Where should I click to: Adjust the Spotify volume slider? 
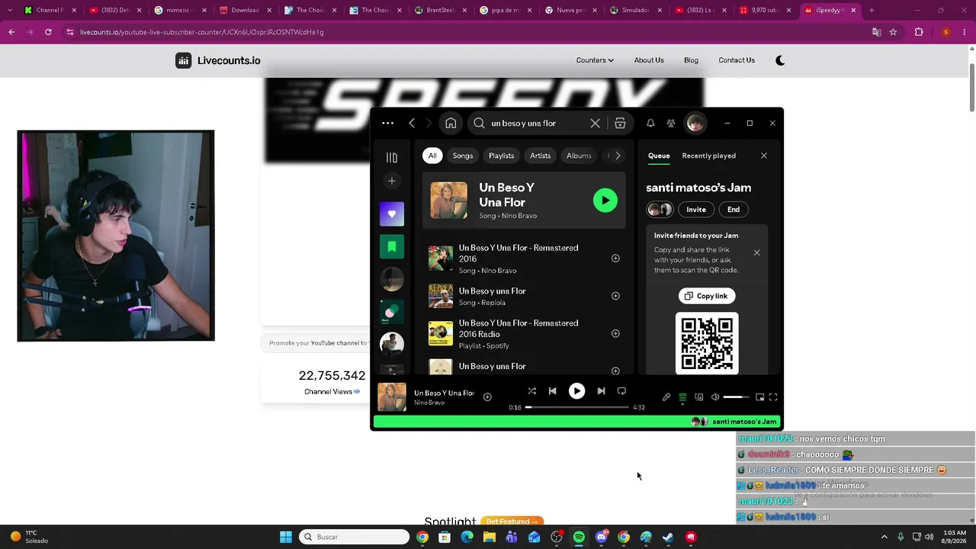point(737,397)
